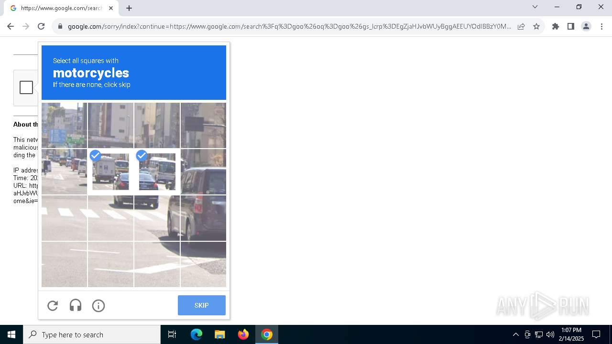Launch Firefox from the taskbar

pos(243,334)
